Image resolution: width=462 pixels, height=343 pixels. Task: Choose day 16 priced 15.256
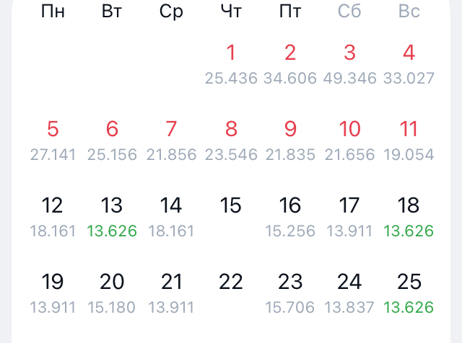click(x=290, y=215)
